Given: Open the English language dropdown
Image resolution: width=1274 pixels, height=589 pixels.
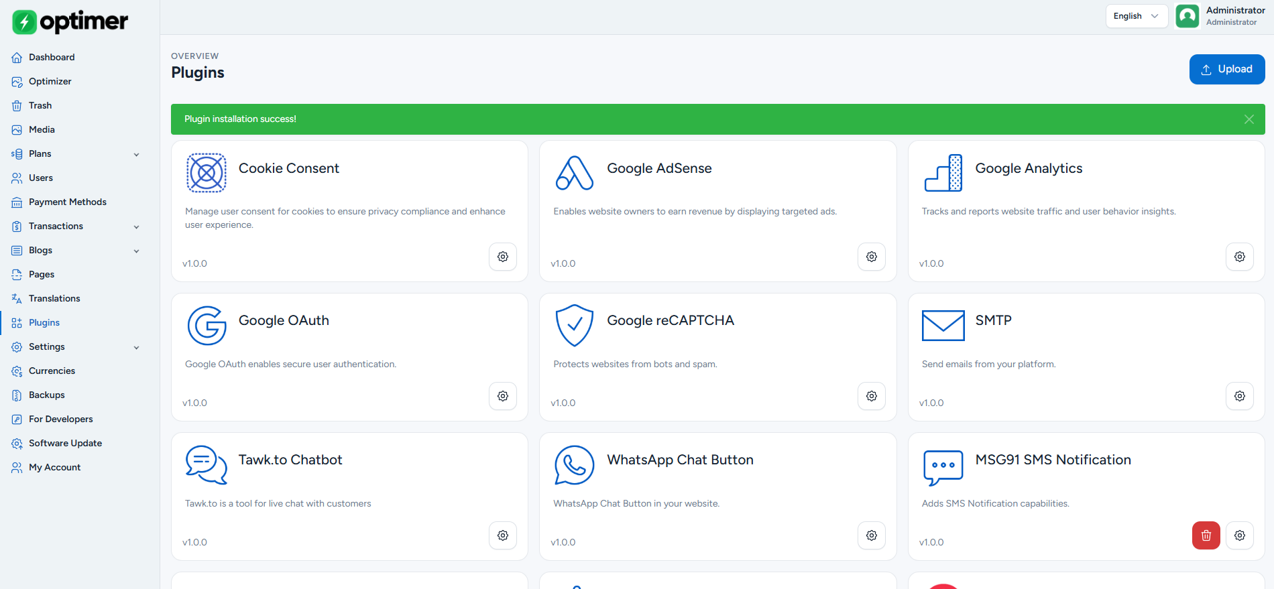Looking at the screenshot, I should 1137,16.
